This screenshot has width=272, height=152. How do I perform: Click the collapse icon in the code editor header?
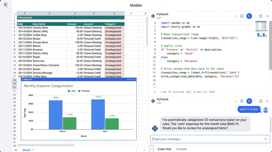coord(235,16)
